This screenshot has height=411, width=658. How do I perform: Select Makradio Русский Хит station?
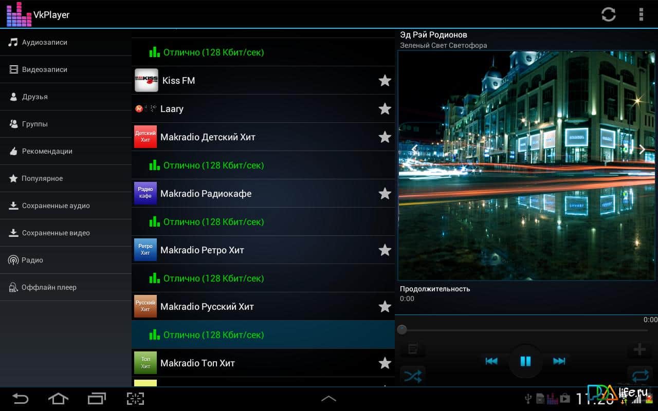(207, 307)
